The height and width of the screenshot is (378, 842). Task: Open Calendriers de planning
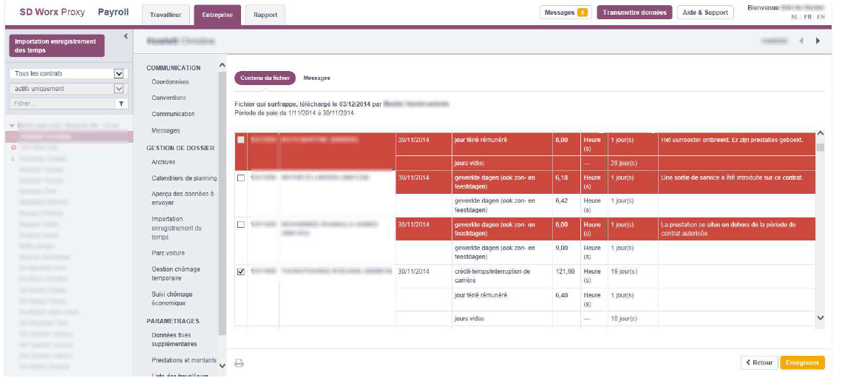pos(184,178)
